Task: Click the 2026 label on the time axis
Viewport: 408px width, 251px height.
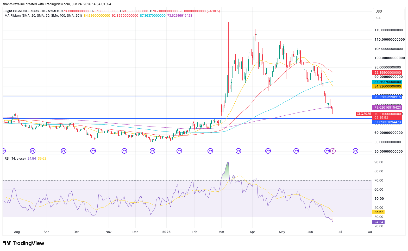Action: point(166,232)
